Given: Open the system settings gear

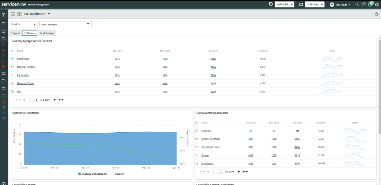Looking at the screenshot, I should 377,4.
